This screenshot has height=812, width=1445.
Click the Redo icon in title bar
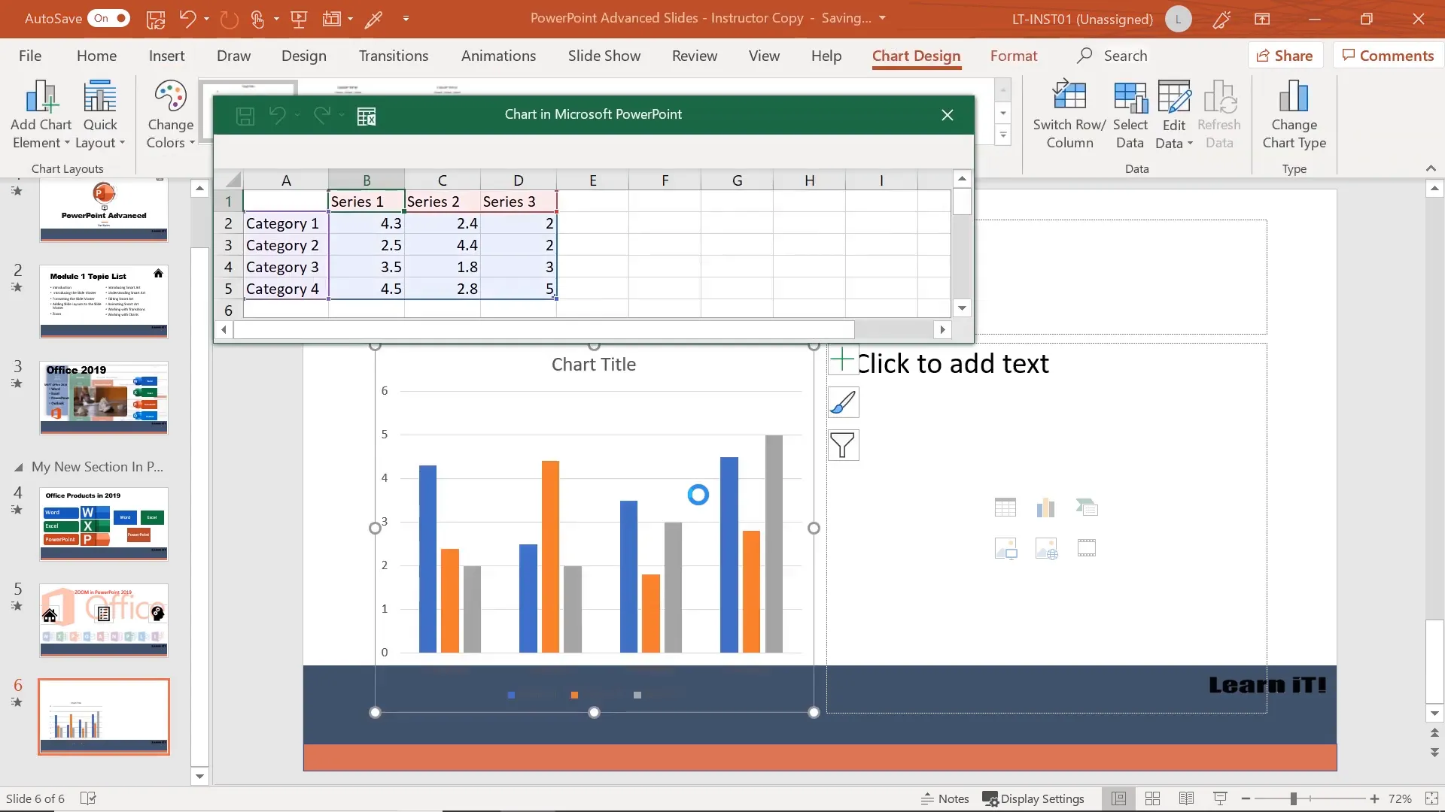point(229,19)
